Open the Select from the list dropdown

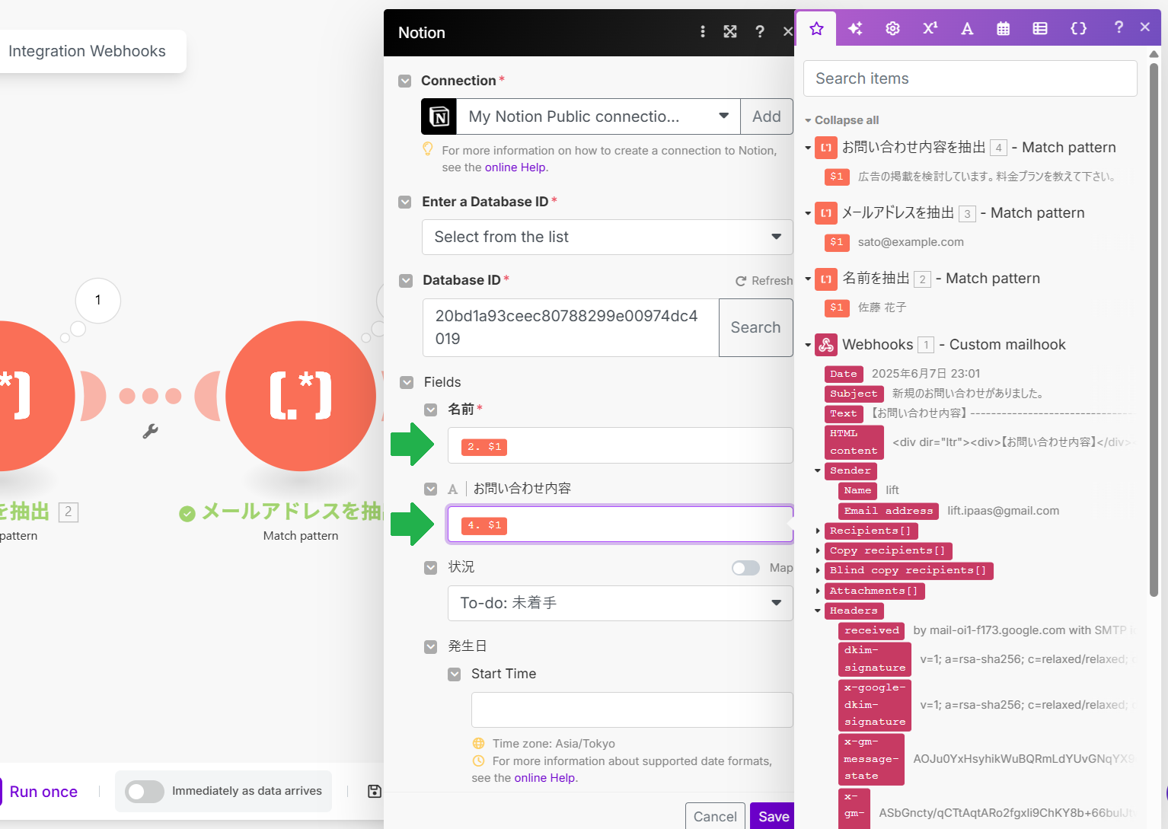pyautogui.click(x=608, y=237)
